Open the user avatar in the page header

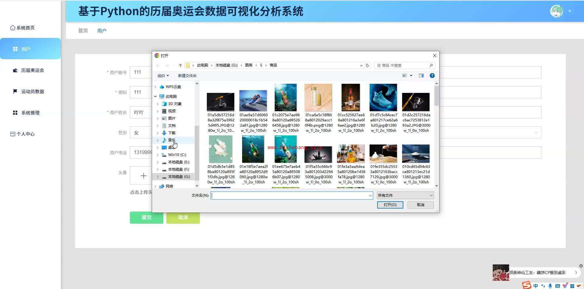tap(557, 11)
